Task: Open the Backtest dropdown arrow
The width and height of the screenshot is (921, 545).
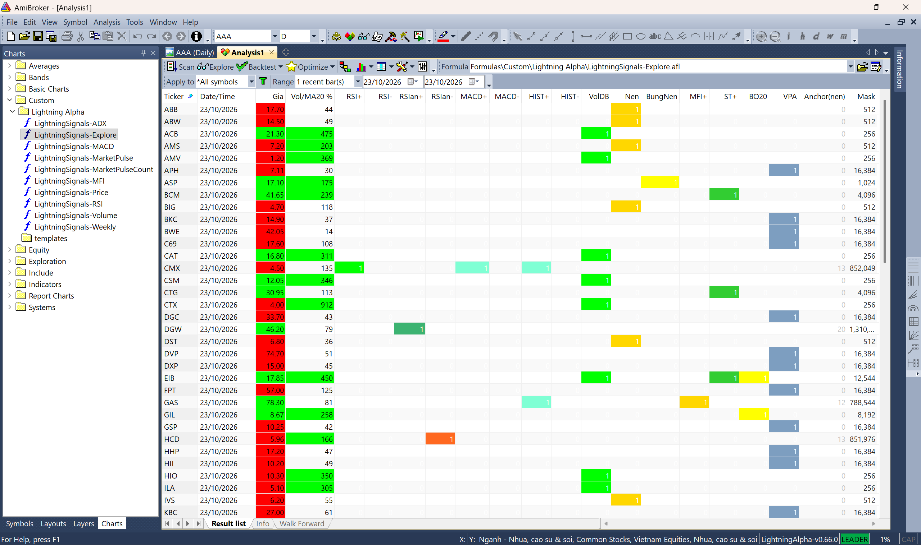Action: click(281, 67)
